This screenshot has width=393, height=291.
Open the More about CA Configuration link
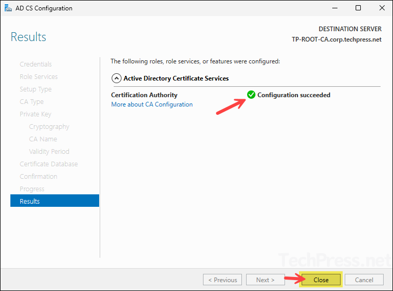tap(152, 104)
